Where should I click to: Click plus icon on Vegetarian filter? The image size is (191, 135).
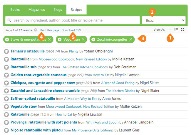click(x=60, y=39)
